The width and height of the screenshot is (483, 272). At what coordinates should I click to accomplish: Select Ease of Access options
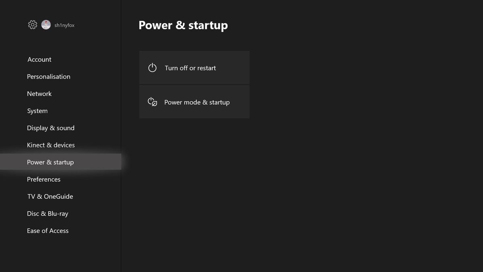[47, 230]
